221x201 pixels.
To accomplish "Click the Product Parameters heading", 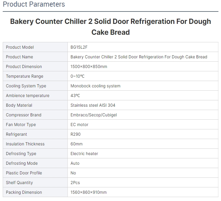I will 34,4.
